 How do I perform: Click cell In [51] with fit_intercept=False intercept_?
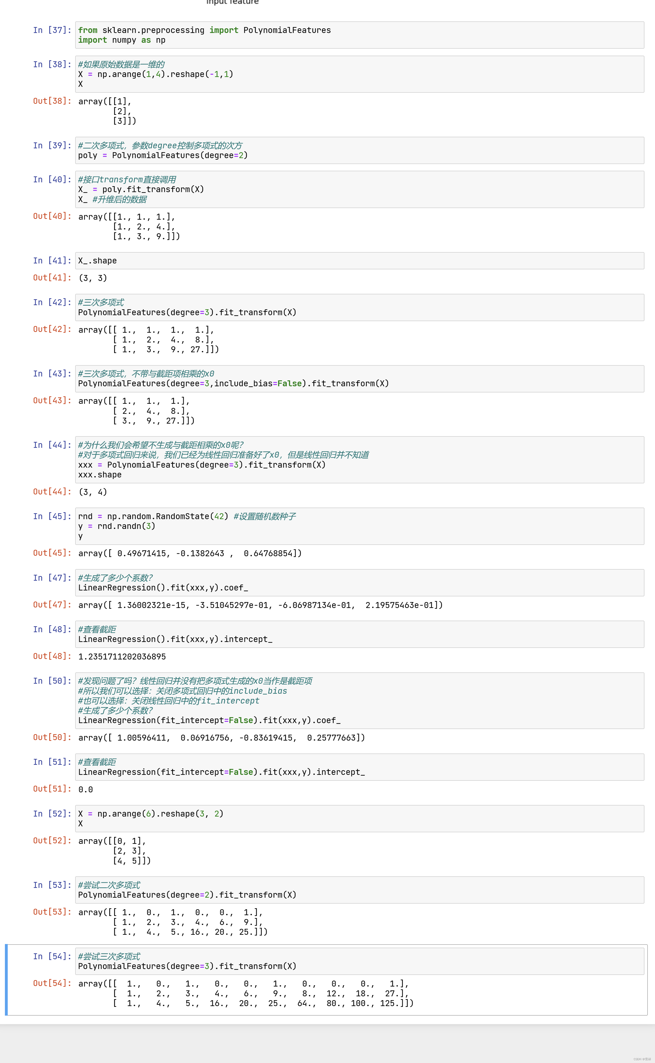pos(360,767)
